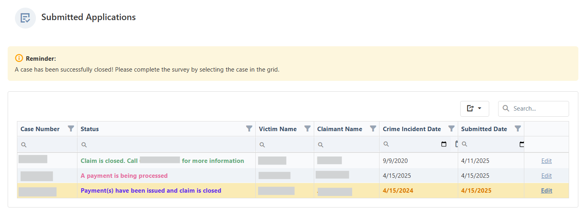This screenshot has height=216, width=584.
Task: Click search icon in Submitted Date filter
Action: click(464, 144)
